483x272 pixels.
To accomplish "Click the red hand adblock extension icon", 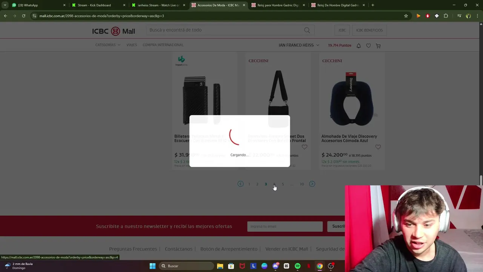I will (x=428, y=16).
